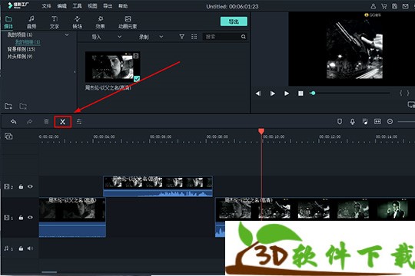Open the 工具 menu
Image resolution: width=415 pixels, height=276 pixels.
tap(77, 6)
